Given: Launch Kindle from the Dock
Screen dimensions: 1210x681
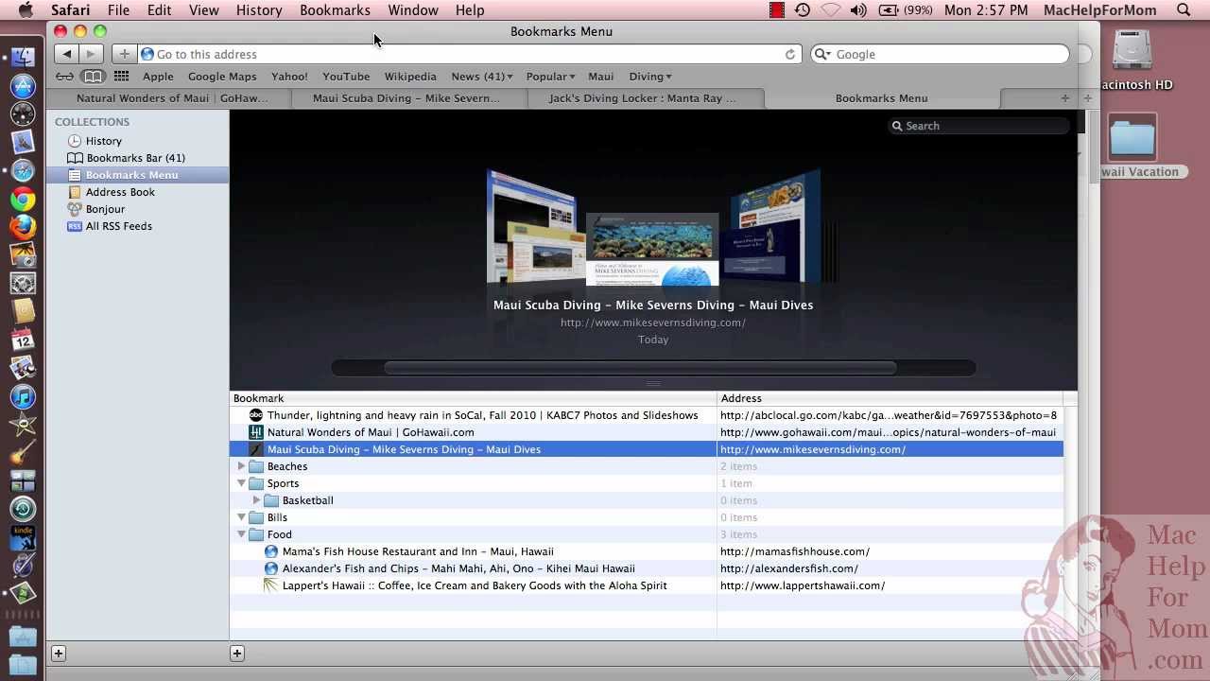Looking at the screenshot, I should pos(23,536).
